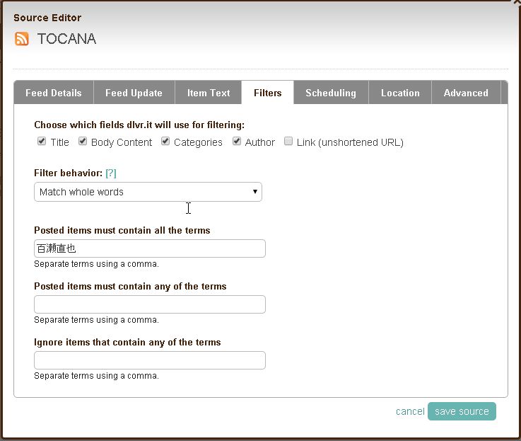Click the save source button

tap(462, 411)
